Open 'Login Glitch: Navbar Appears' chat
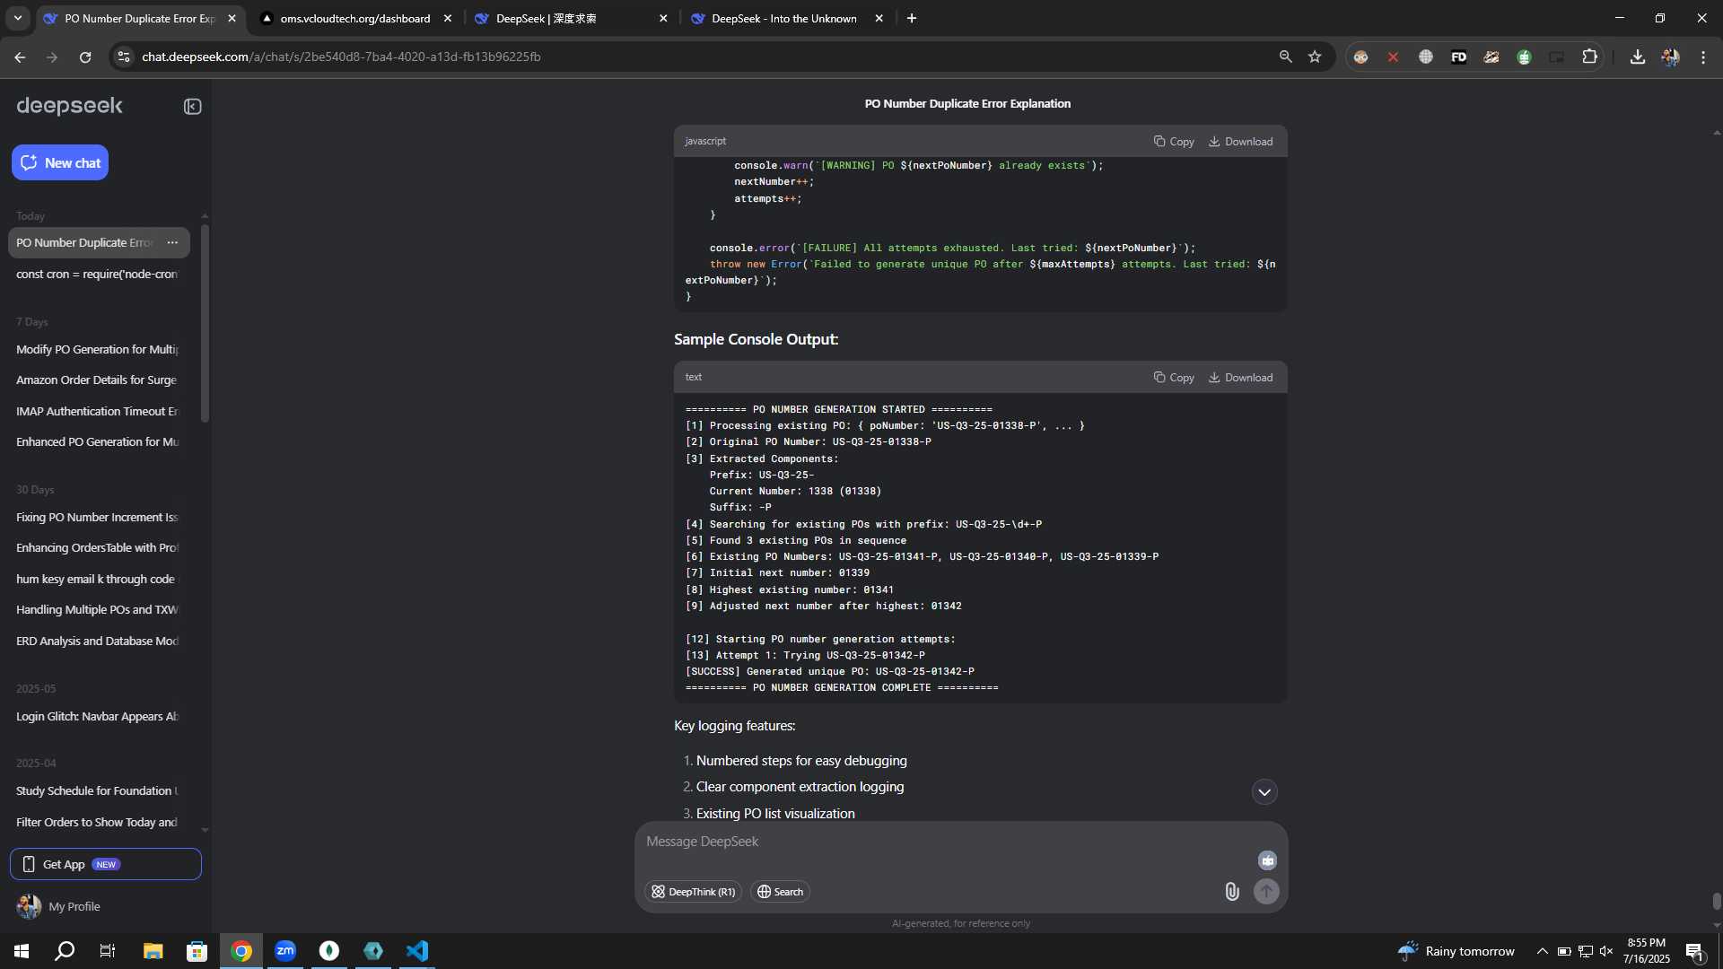Image resolution: width=1723 pixels, height=969 pixels. click(97, 716)
